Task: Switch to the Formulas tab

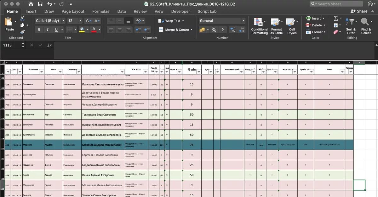Action: pyautogui.click(x=101, y=11)
